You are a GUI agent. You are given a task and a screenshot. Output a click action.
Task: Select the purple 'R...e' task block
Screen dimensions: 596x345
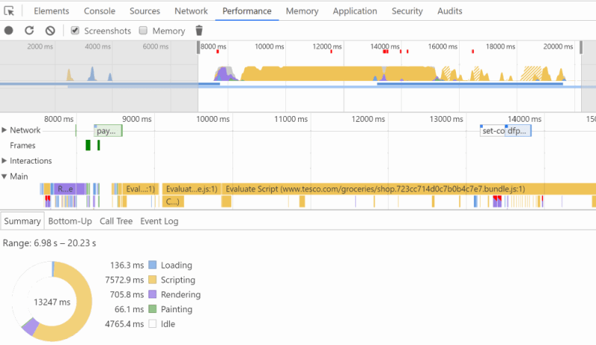point(69,189)
